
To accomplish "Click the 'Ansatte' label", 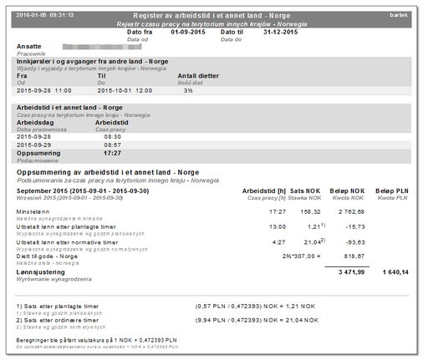I will 28,47.
